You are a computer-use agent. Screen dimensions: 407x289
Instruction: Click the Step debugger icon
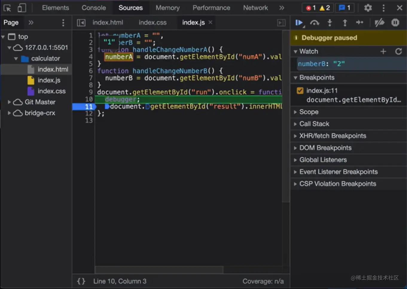(359, 23)
